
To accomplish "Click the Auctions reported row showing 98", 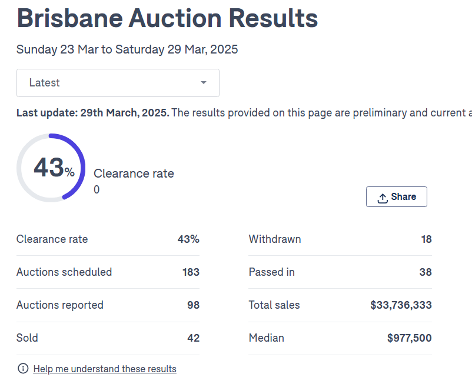I will click(x=108, y=305).
